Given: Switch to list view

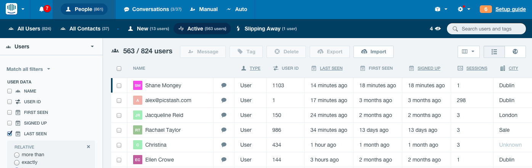Looking at the screenshot, I should click(x=494, y=51).
